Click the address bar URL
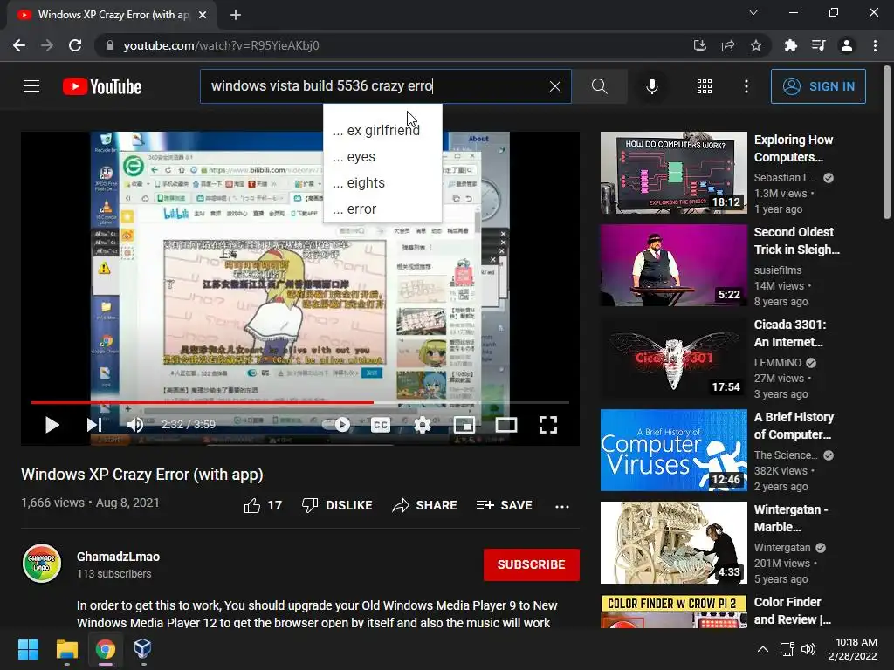Screen dimensions: 894x670 221,45
